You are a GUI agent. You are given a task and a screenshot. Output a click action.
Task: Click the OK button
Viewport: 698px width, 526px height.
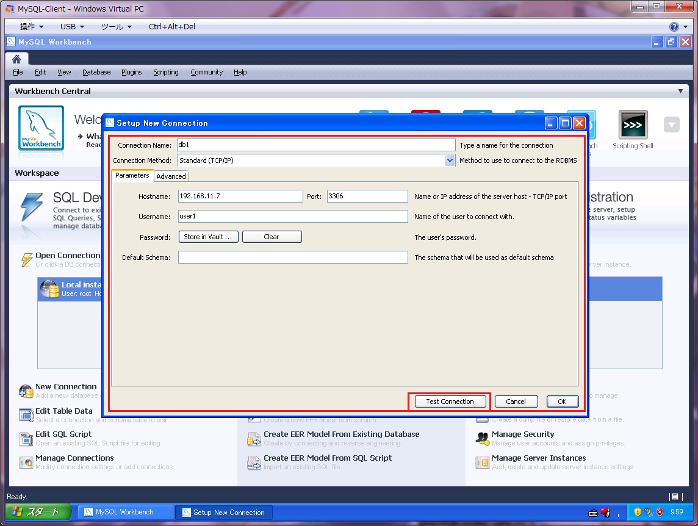(x=562, y=402)
